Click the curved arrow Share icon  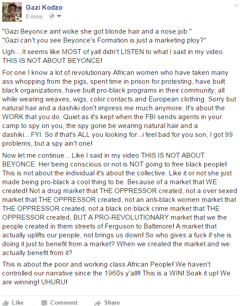pos(97,303)
